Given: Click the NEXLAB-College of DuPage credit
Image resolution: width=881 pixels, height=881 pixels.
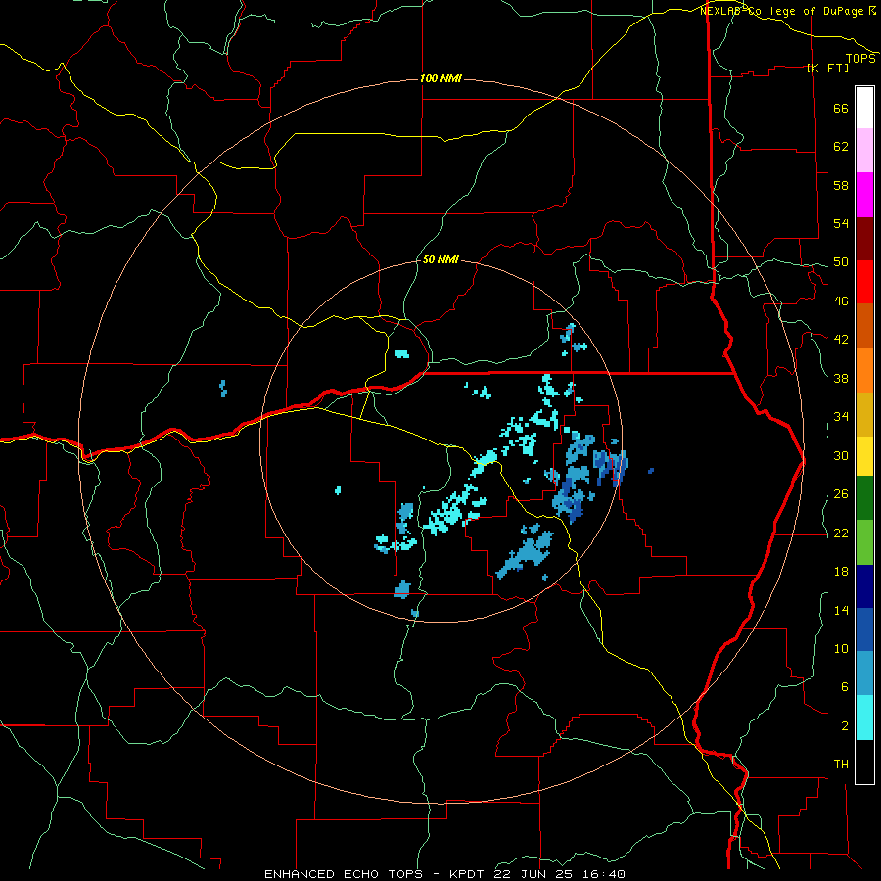Looking at the screenshot, I should (787, 11).
